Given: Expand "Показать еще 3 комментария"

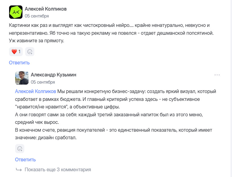Looking at the screenshot, I should 58,169.
